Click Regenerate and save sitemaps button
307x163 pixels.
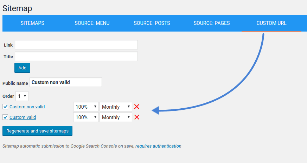37,131
